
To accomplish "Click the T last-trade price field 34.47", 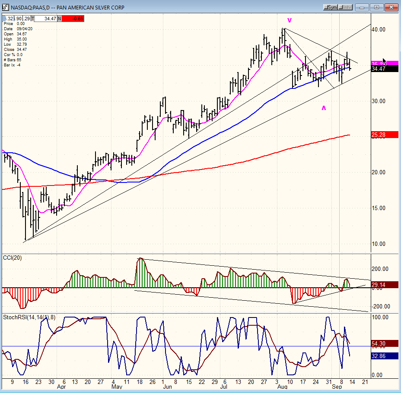I will point(45,19).
